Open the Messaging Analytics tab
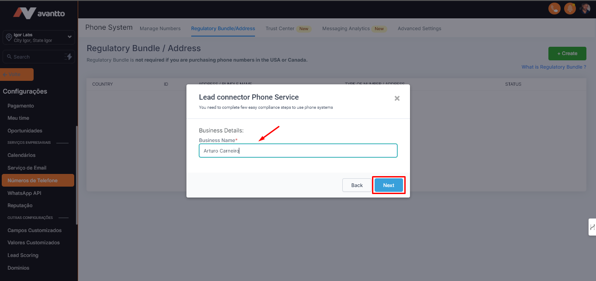Screen dimensions: 596x281 [x=346, y=28]
